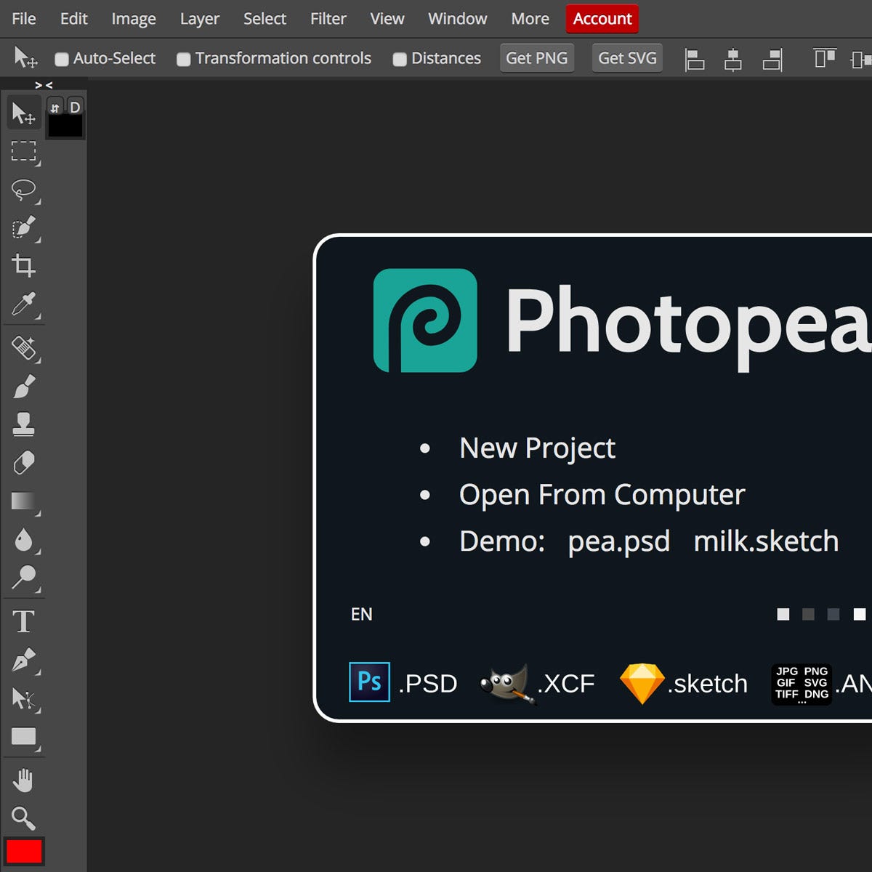
Task: Open the Layer menu
Action: [200, 19]
